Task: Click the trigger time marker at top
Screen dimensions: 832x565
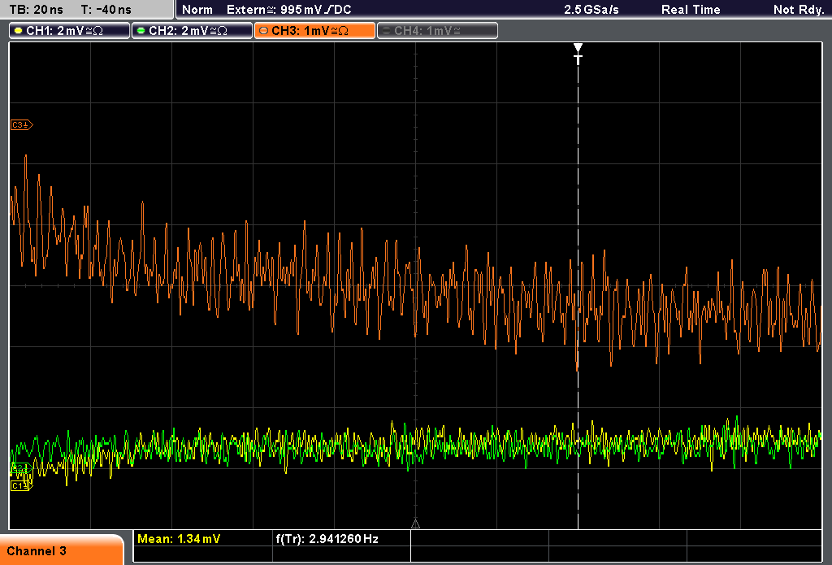Action: point(578,53)
